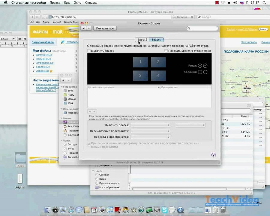This screenshot has height=216, width=270.
Task: Open the Переход в пространство dropdown
Action: point(151,137)
